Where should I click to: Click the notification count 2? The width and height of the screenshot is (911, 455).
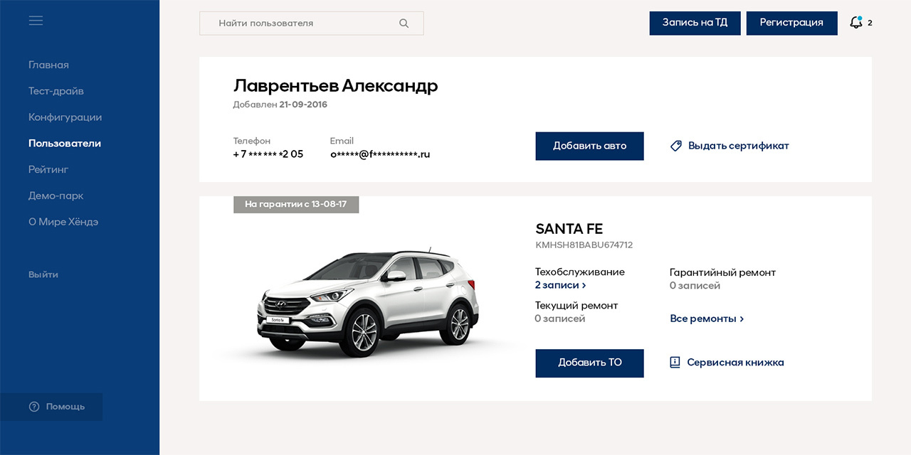pyautogui.click(x=870, y=23)
